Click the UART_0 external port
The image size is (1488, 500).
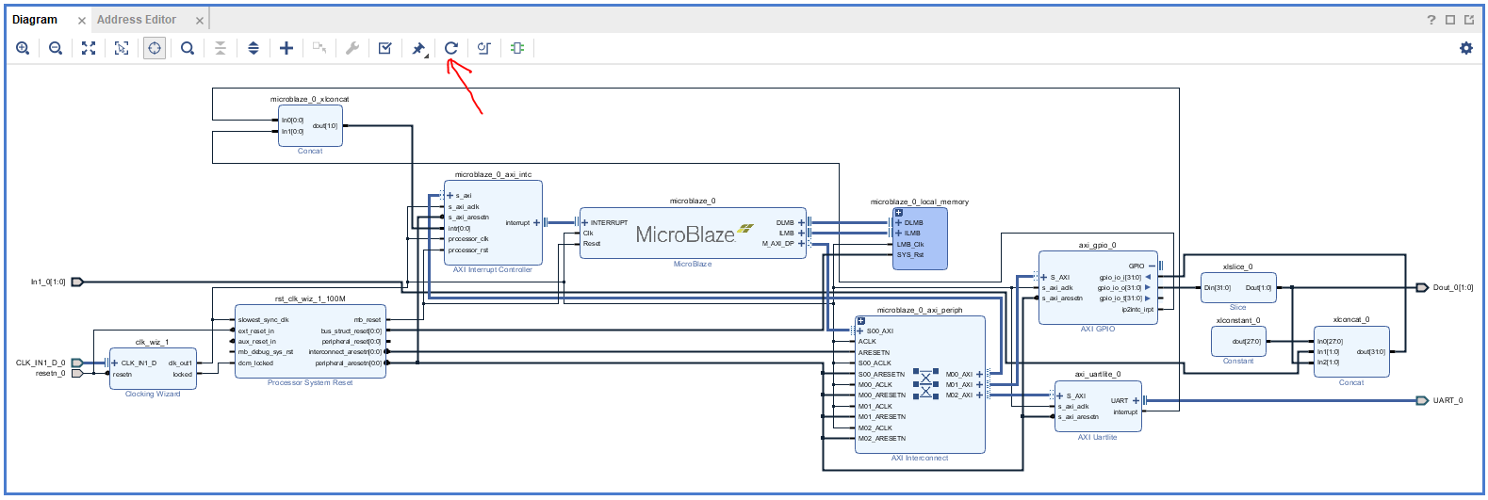coord(1423,401)
